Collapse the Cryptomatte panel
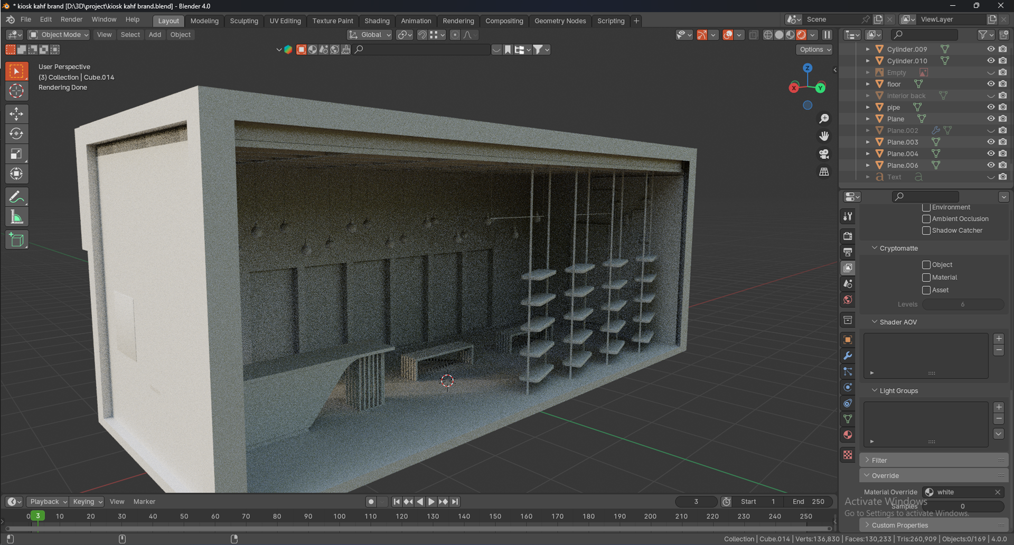The width and height of the screenshot is (1014, 545). pos(875,248)
